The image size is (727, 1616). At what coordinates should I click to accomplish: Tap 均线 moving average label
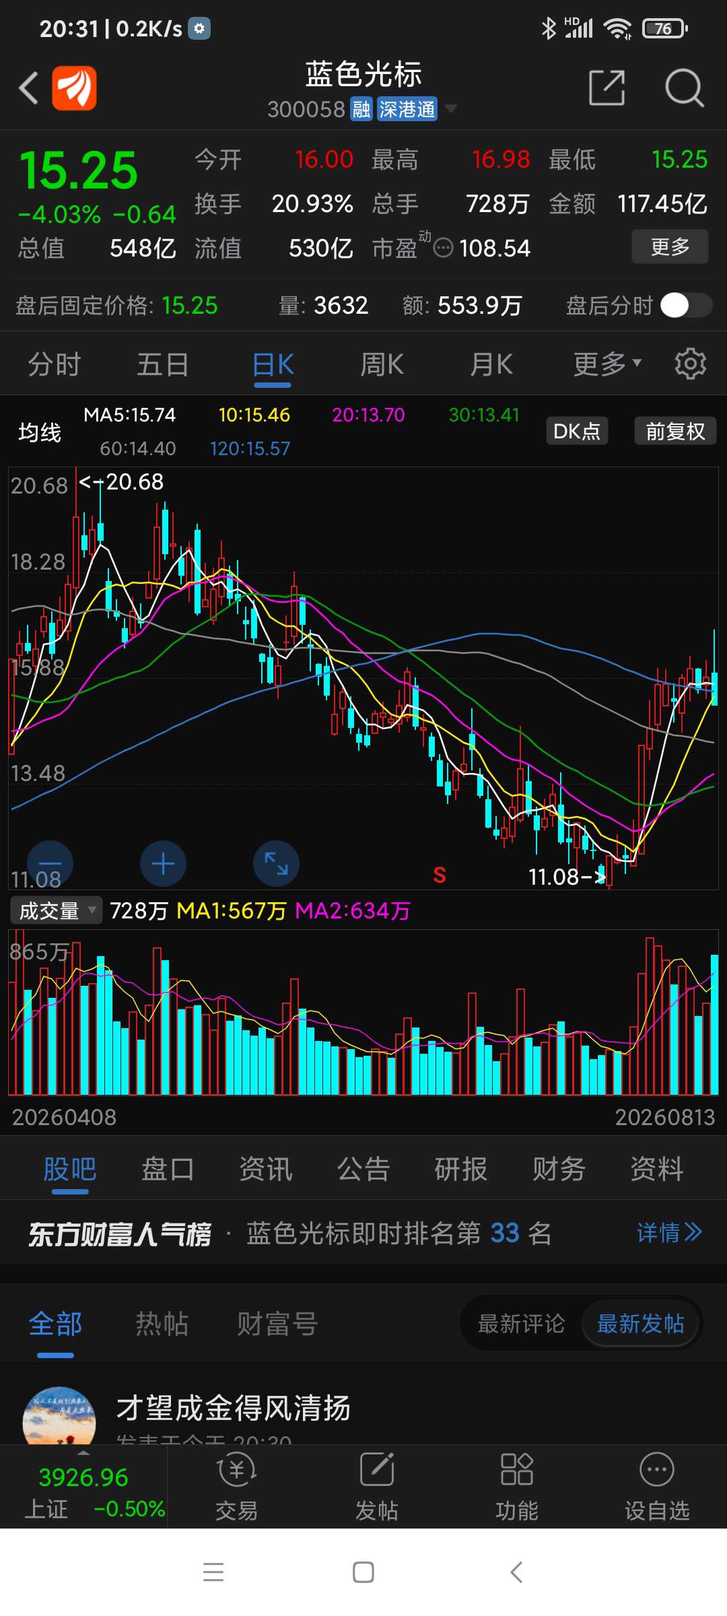[40, 432]
